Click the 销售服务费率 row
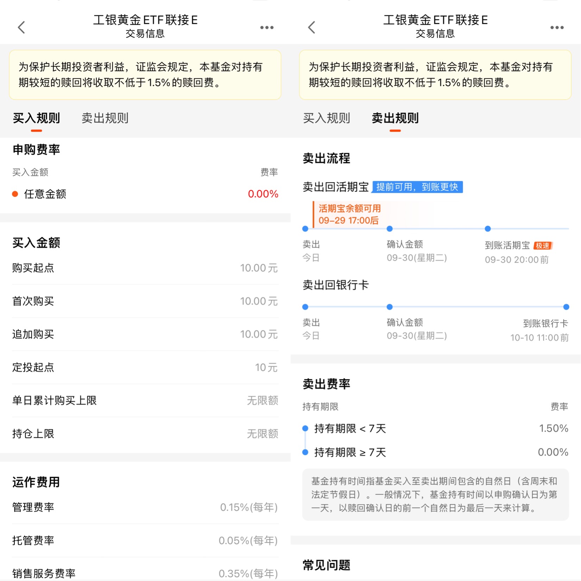Viewport: 581px width, 581px height. coord(145,573)
